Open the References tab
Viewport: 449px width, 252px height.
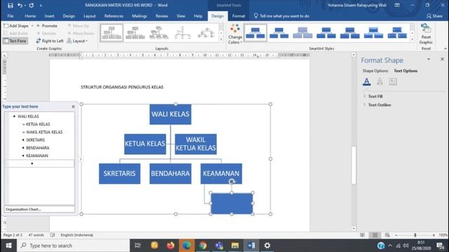[x=114, y=16]
